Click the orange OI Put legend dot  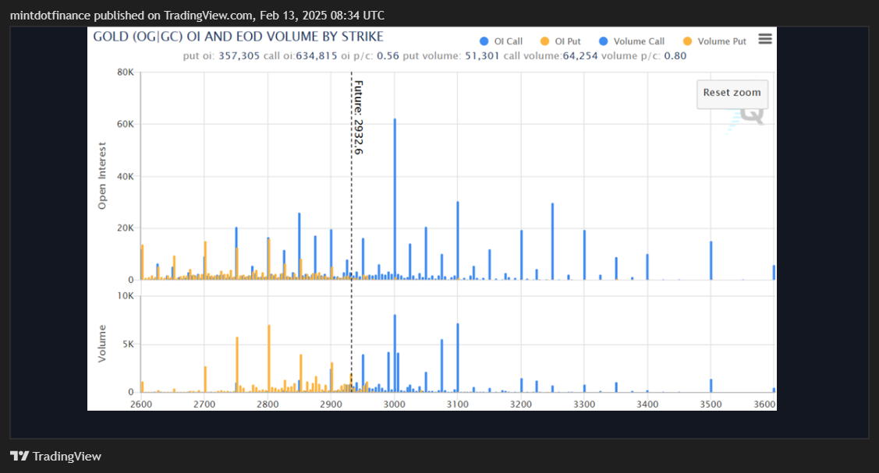pyautogui.click(x=544, y=41)
